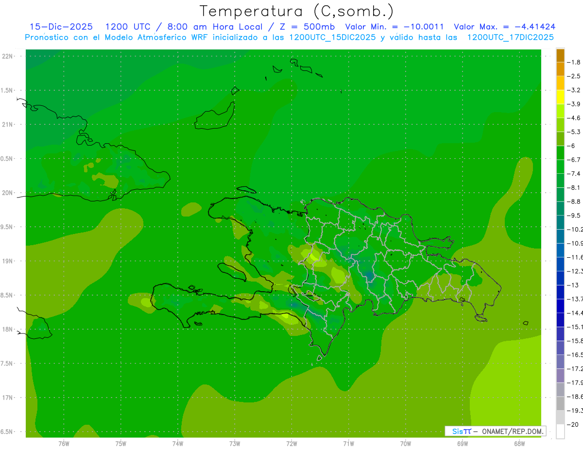Click the '72W' longitude label
583x450 pixels.
(x=291, y=444)
